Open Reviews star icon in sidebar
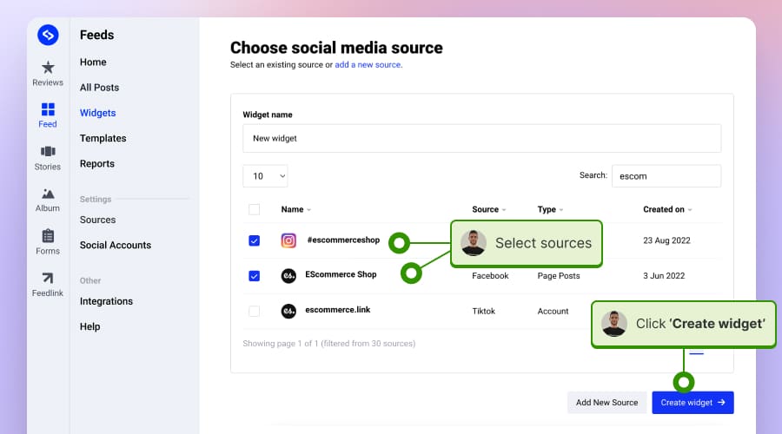This screenshot has width=782, height=434. pyautogui.click(x=48, y=67)
